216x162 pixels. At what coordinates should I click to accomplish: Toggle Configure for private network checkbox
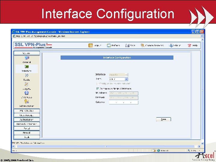click(98, 84)
